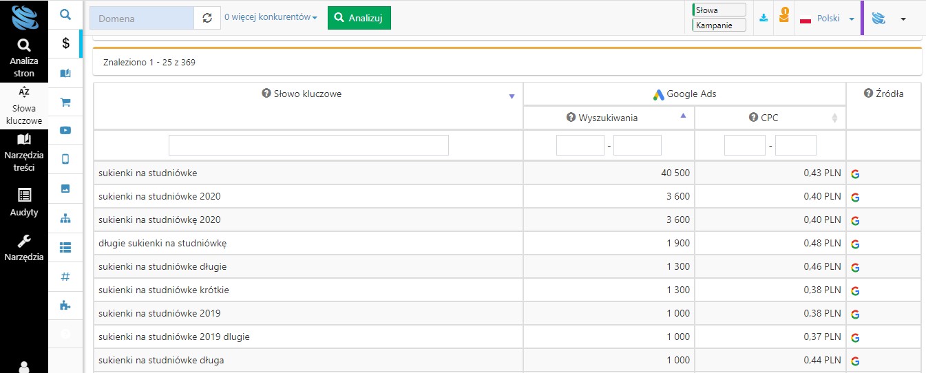Open the blue book icon in the white sidebar
Screen dimensions: 926x373
pos(65,73)
